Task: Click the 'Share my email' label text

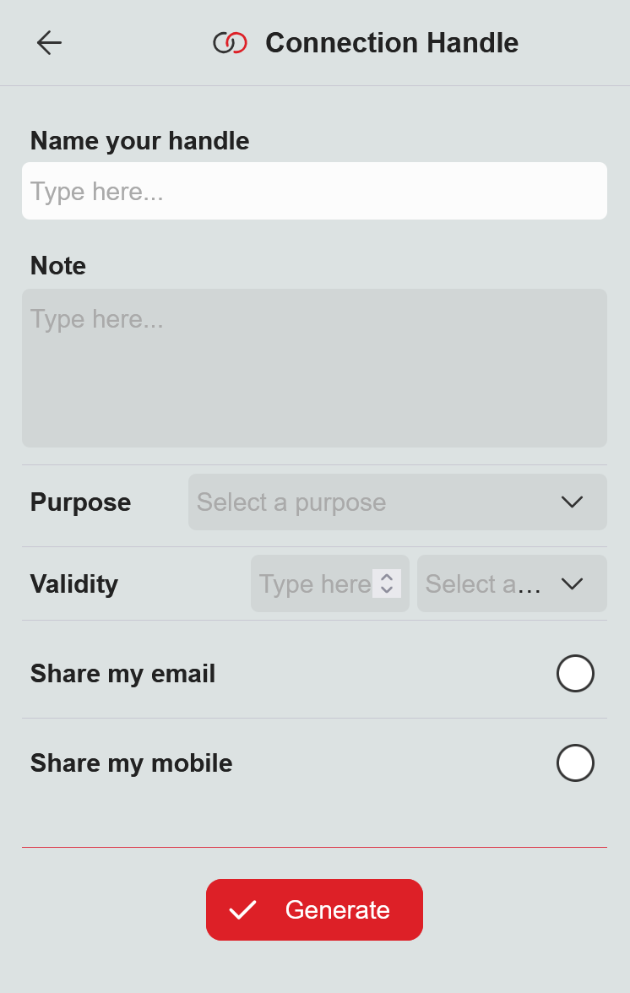Action: coord(122,673)
